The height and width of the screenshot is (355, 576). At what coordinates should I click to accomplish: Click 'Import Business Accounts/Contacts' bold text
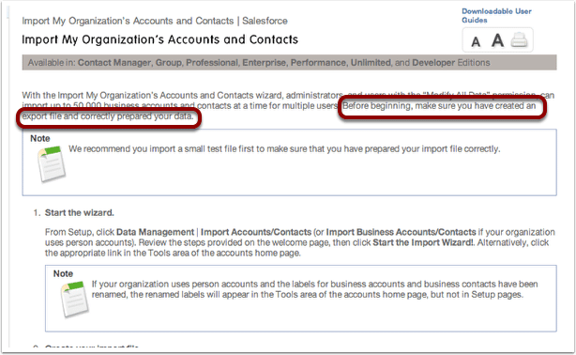[x=402, y=232]
